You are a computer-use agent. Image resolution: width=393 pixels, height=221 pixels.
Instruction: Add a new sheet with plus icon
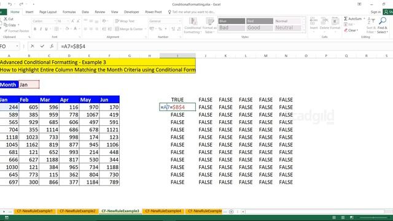[x=231, y=212]
